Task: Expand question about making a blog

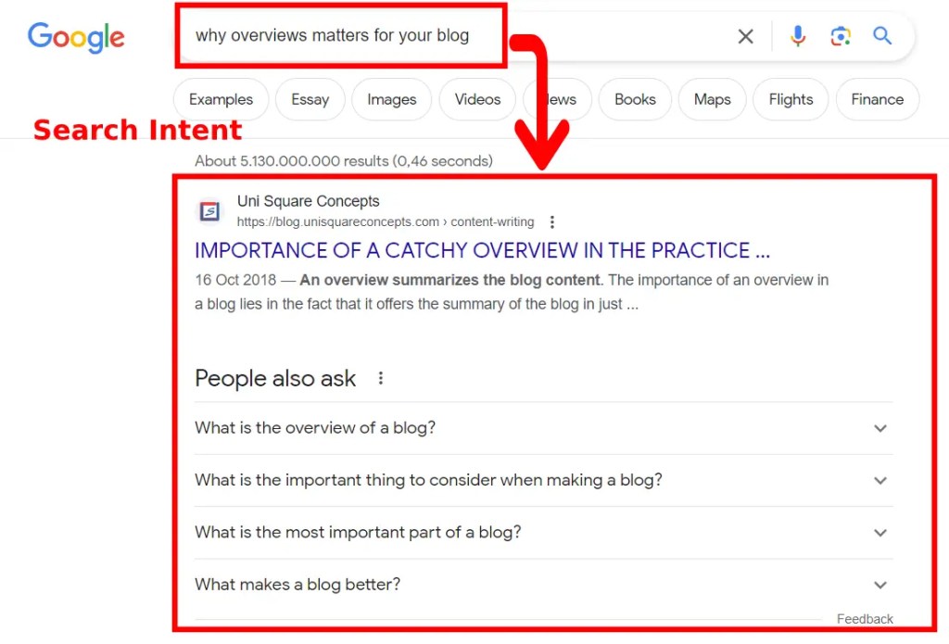Action: [879, 480]
